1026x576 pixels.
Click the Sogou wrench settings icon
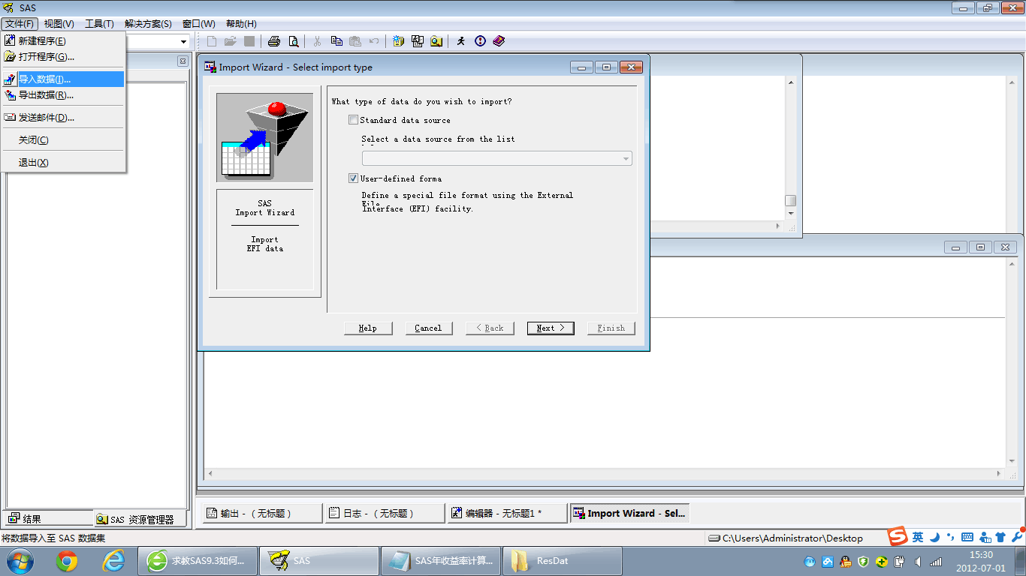[1017, 537]
